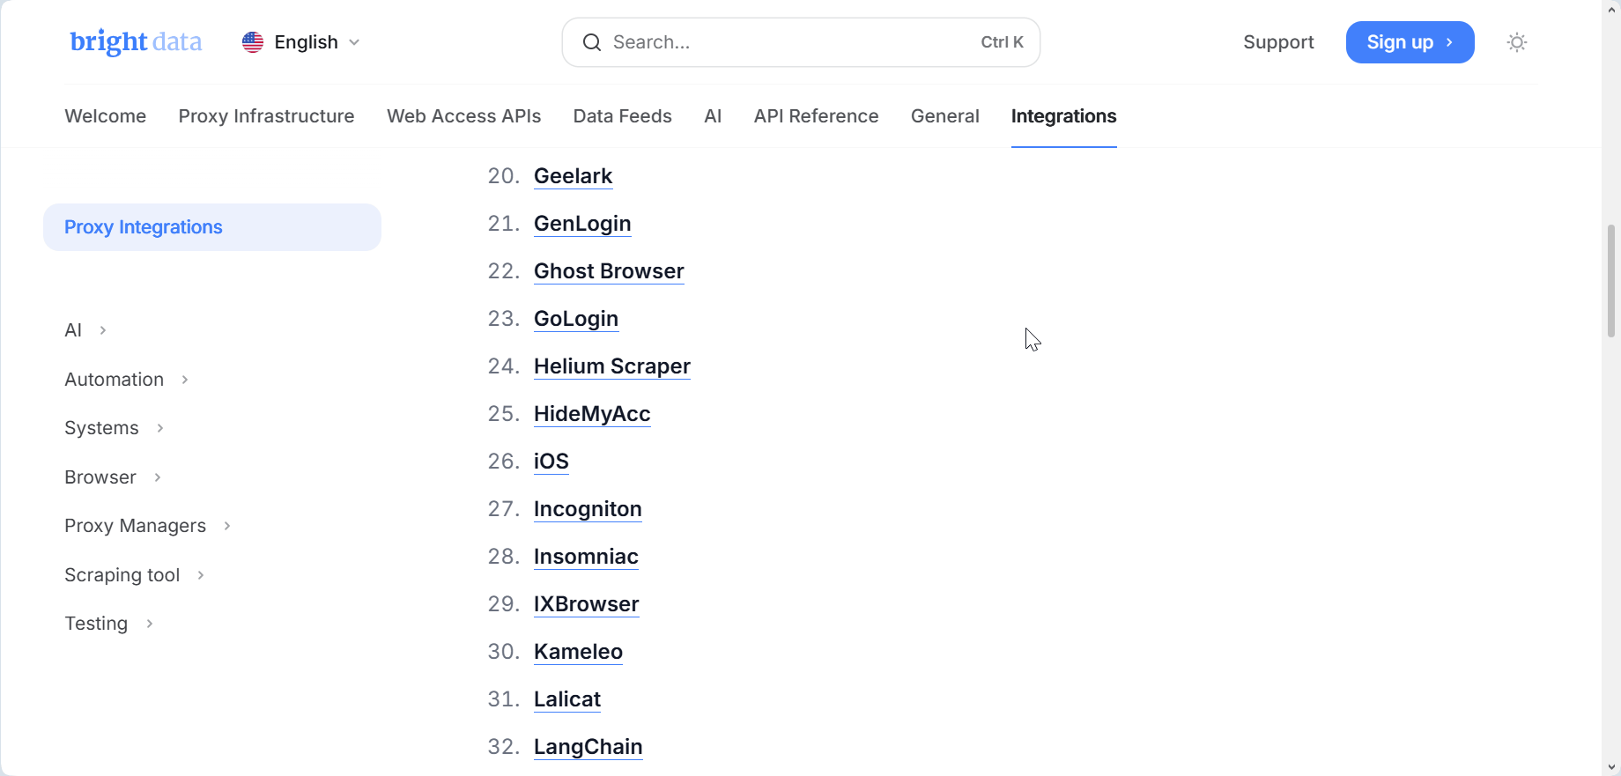This screenshot has height=776, width=1621.
Task: Click the US flag icon beside English
Action: tap(253, 41)
